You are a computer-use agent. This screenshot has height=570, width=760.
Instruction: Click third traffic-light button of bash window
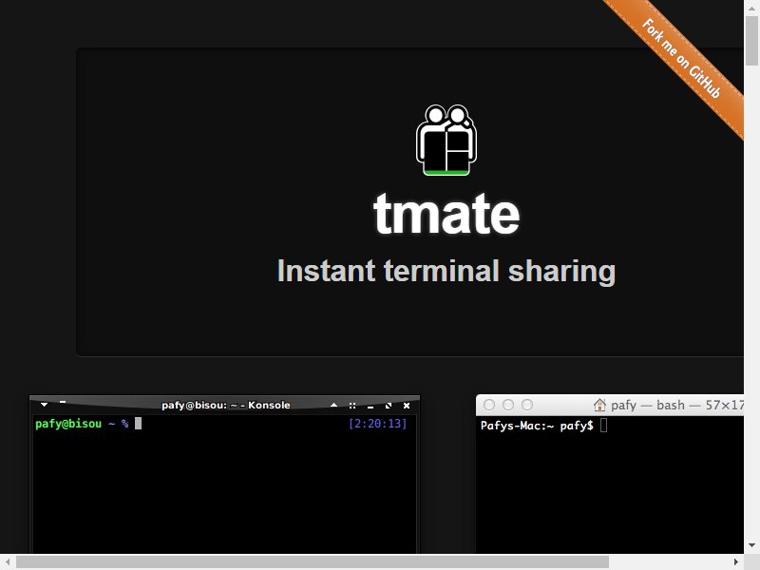(x=527, y=405)
